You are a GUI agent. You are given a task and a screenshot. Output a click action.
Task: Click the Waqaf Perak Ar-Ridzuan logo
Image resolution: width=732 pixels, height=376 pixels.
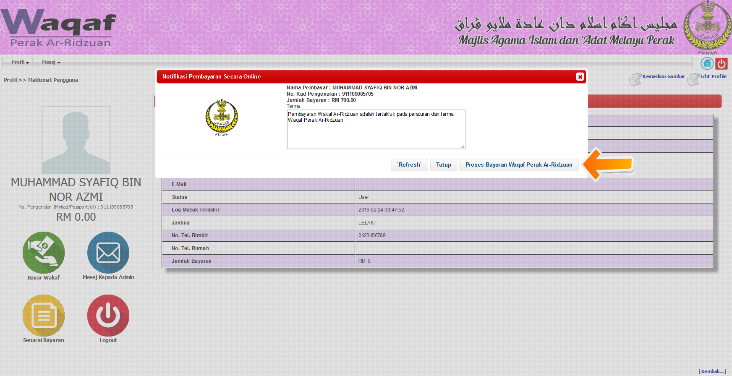[x=59, y=27]
